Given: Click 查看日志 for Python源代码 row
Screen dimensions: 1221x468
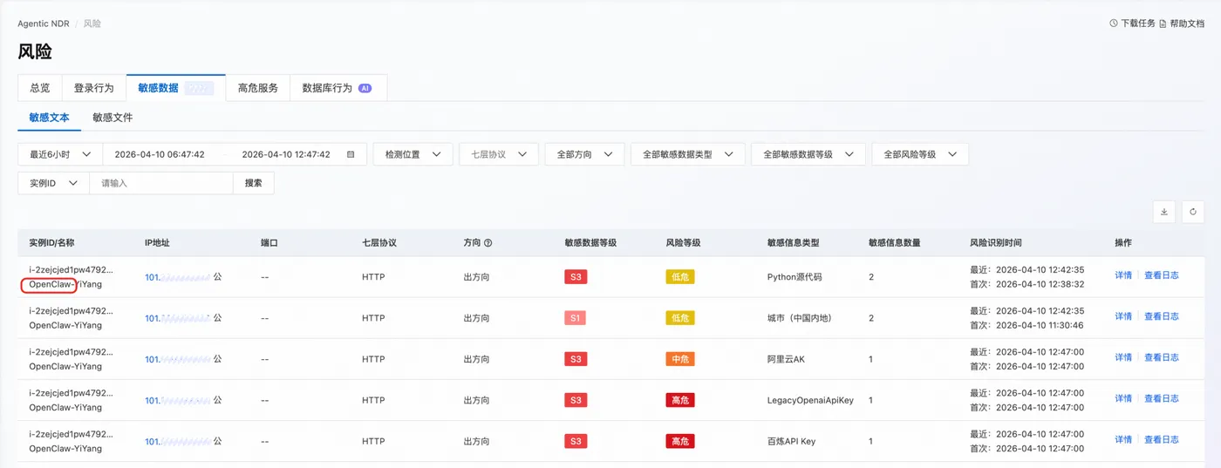Looking at the screenshot, I should 1162,275.
